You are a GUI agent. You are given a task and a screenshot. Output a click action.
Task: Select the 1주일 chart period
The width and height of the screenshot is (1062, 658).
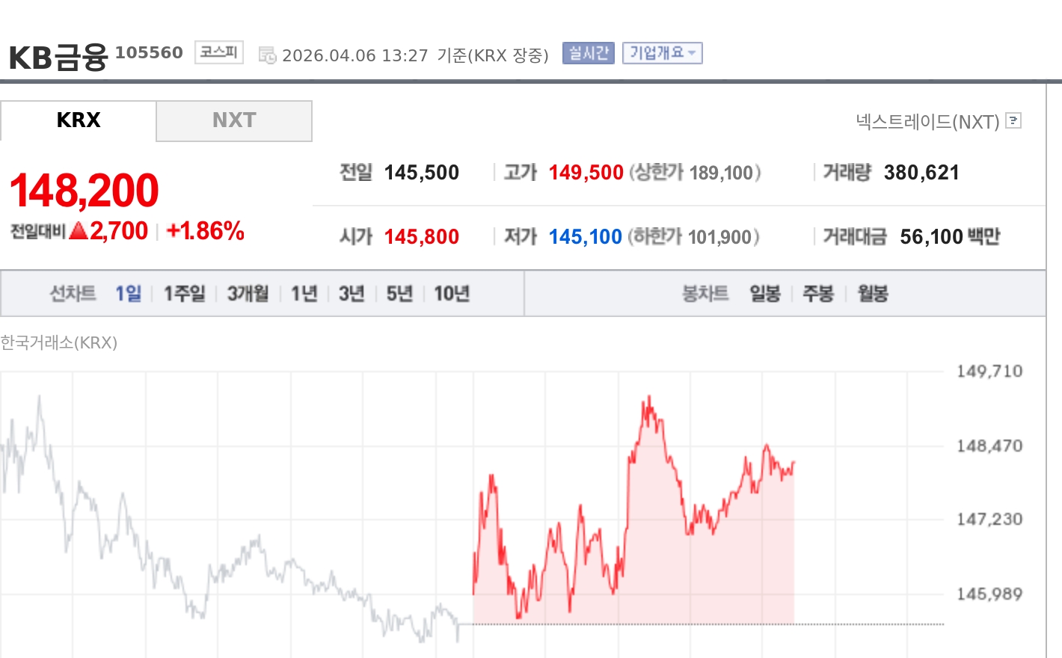click(x=183, y=293)
